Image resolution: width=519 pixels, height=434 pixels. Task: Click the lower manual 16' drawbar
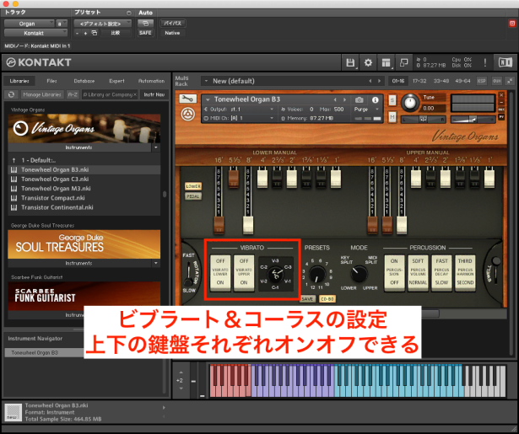tap(219, 224)
